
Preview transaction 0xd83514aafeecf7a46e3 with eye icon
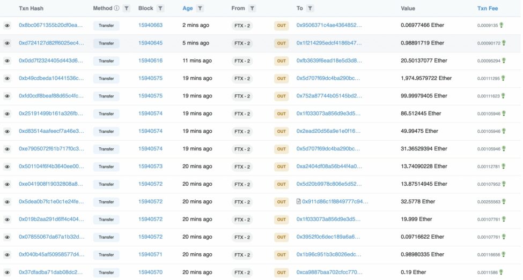7,132
